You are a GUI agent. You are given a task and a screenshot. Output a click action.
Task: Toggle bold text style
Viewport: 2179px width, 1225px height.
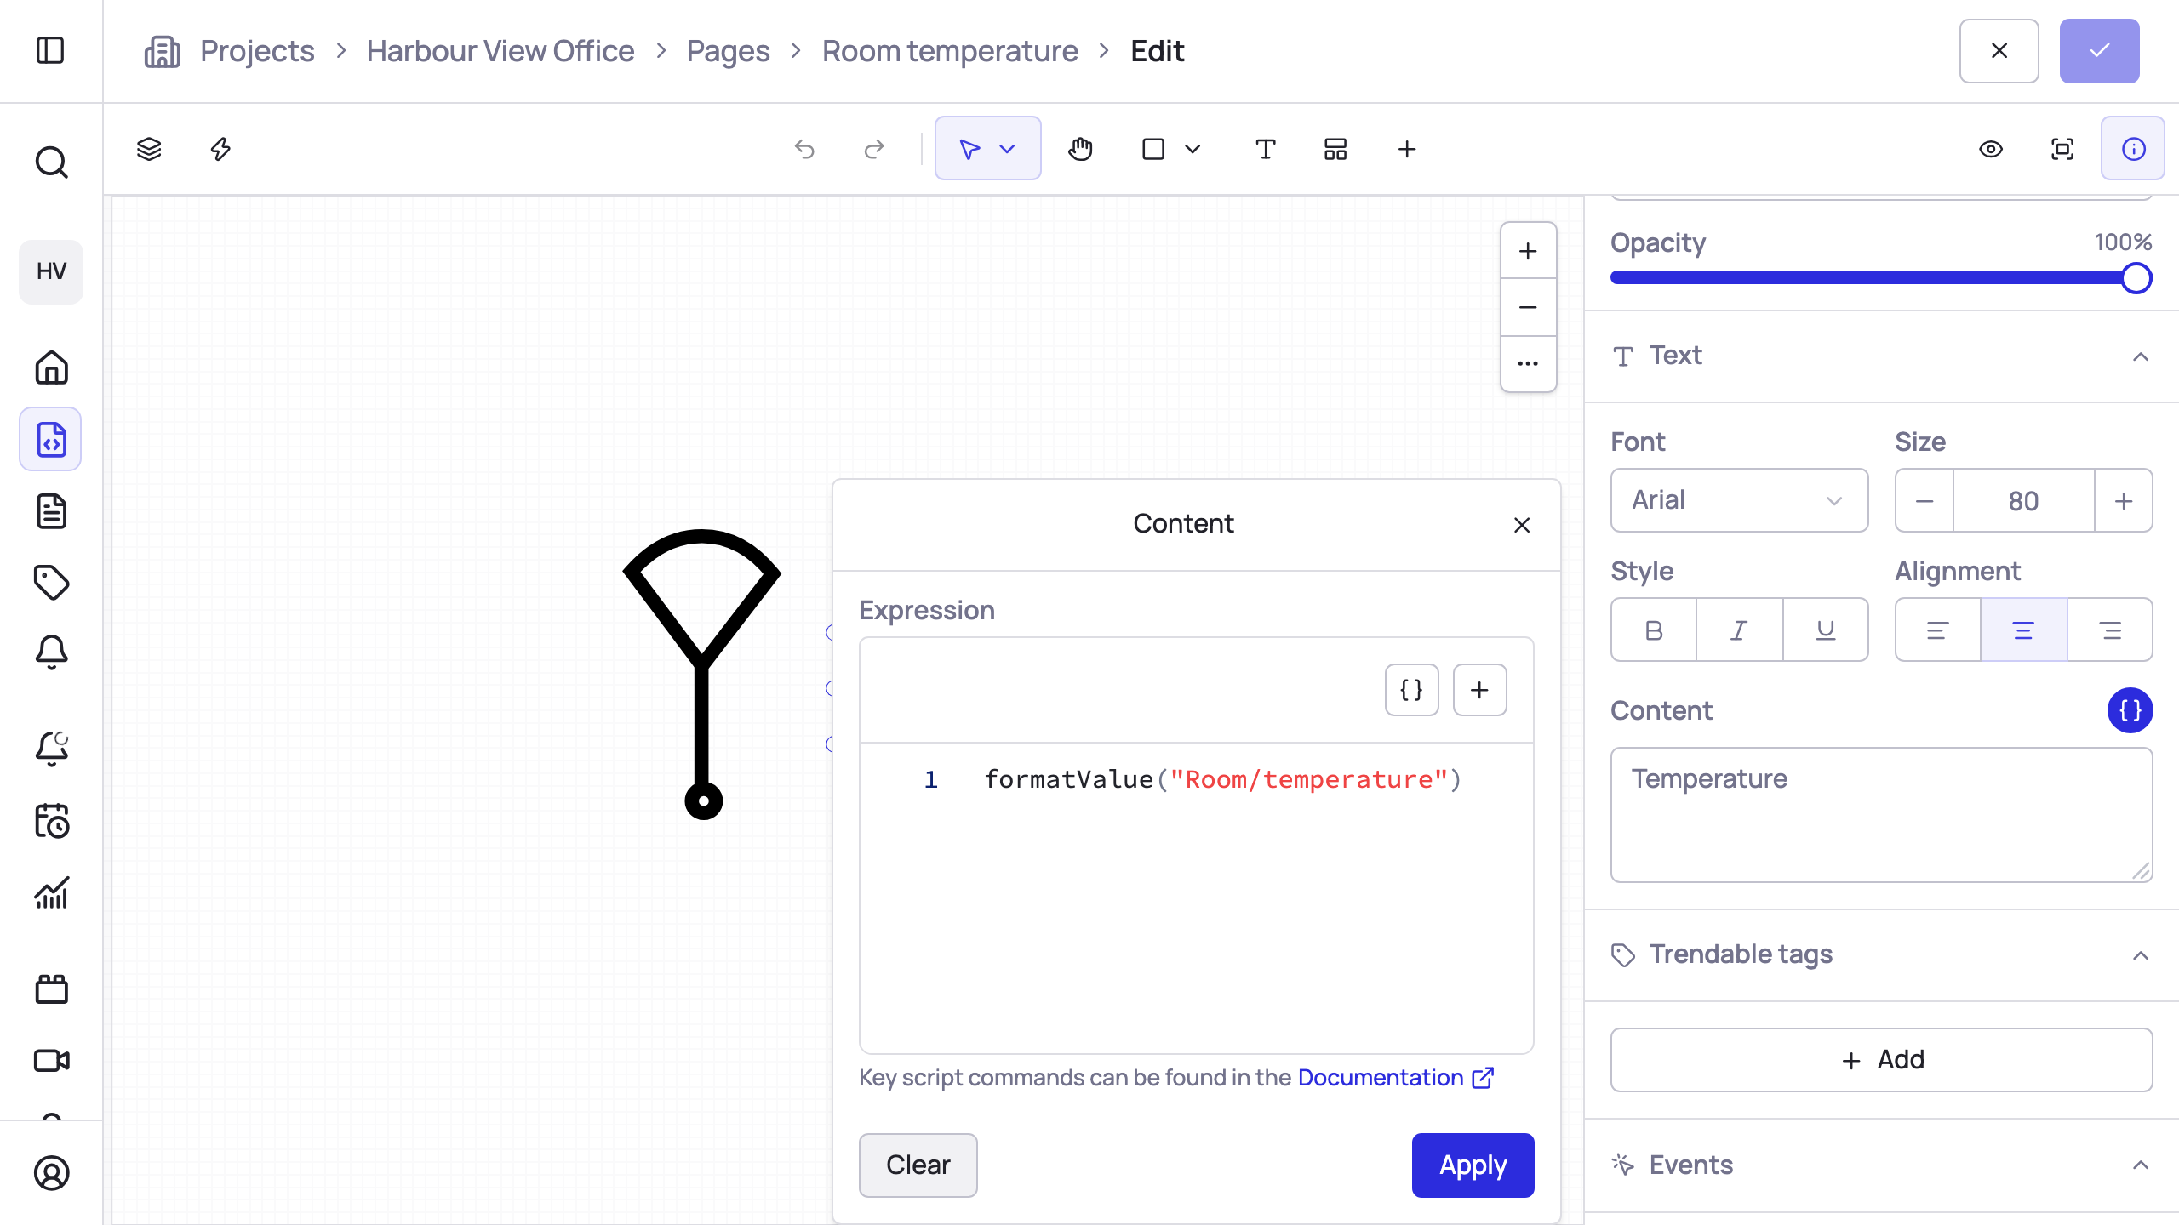coord(1654,630)
